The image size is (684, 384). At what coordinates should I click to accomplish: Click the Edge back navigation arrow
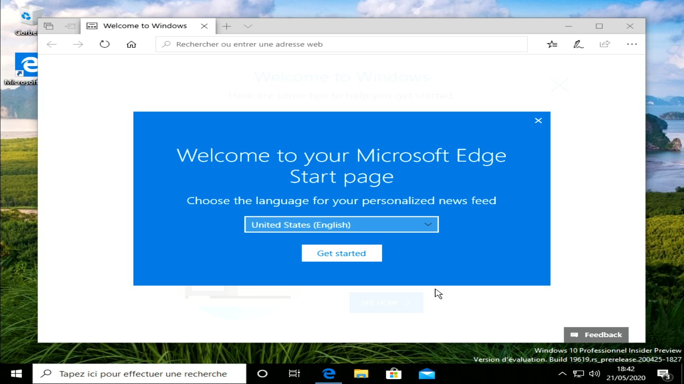tap(52, 44)
